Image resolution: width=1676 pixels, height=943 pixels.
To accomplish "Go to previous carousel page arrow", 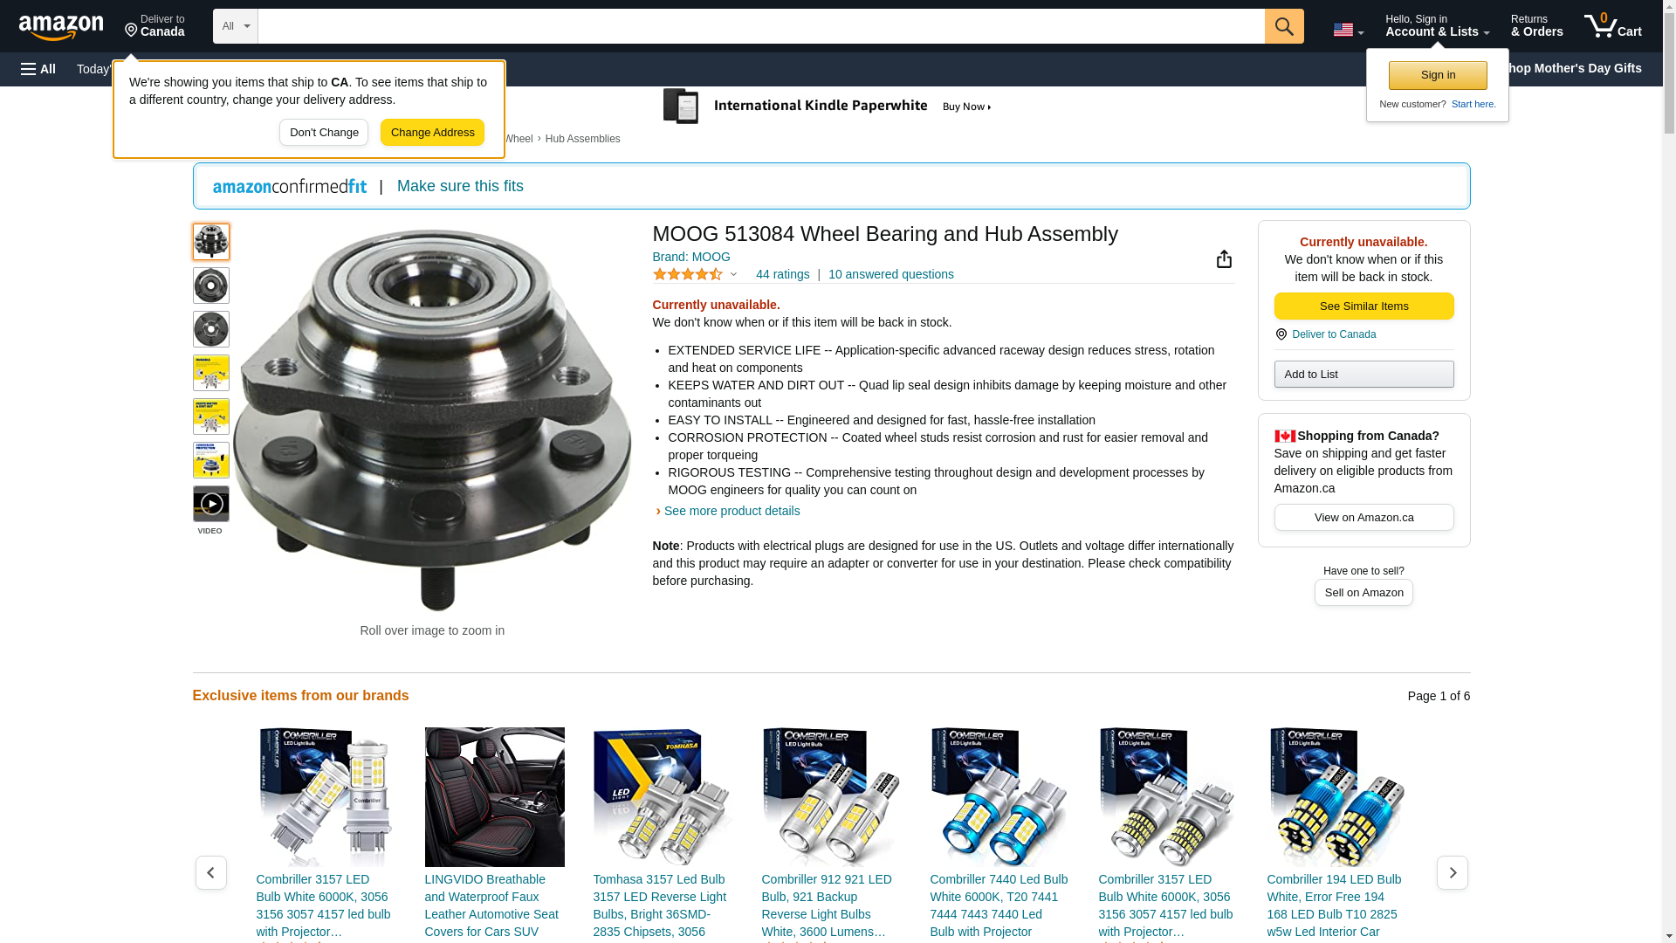I will click(x=211, y=872).
